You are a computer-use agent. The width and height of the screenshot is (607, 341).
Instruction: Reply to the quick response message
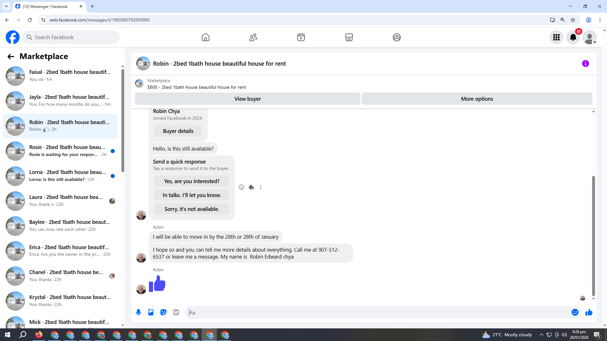(251, 187)
